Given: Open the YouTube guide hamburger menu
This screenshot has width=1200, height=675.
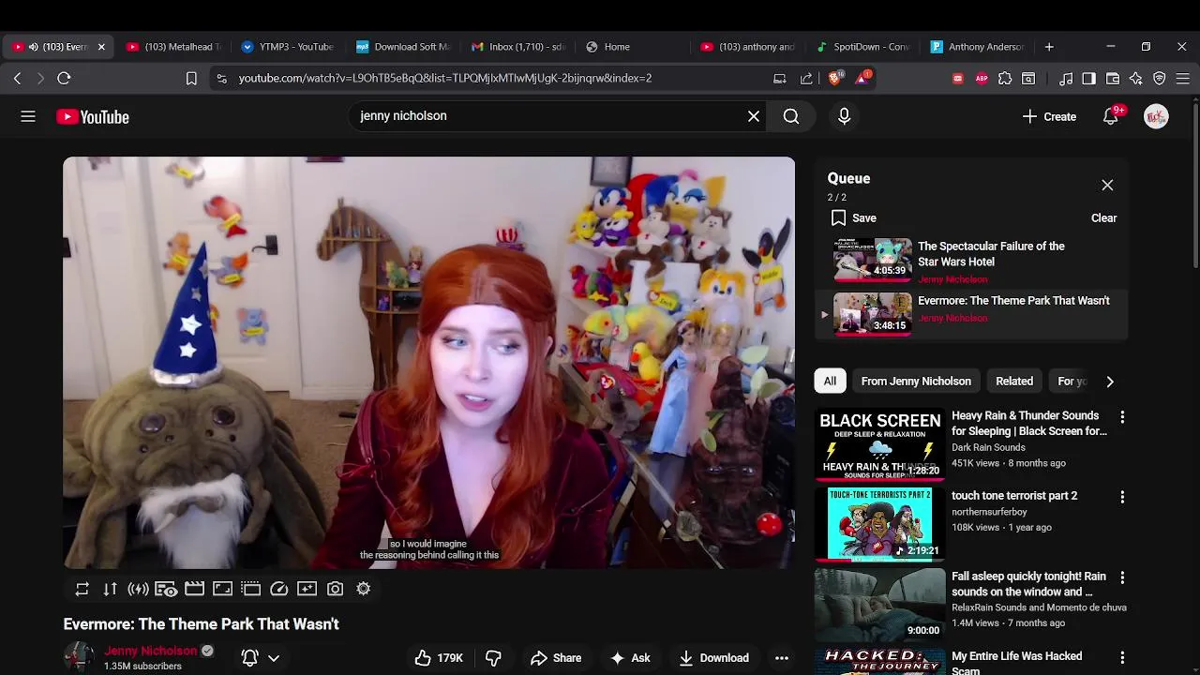Looking at the screenshot, I should tap(28, 116).
